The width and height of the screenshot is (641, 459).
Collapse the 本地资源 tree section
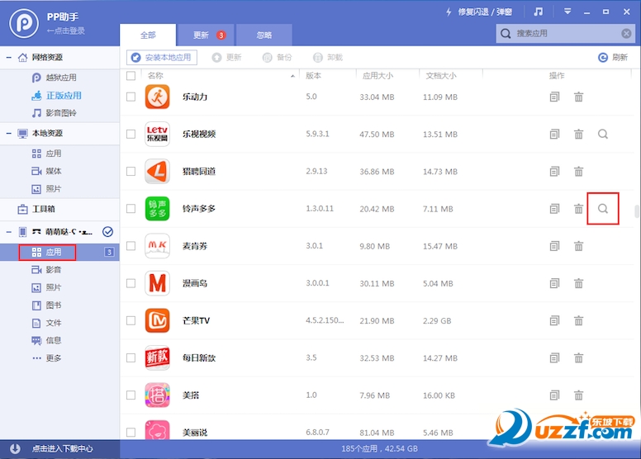coord(8,133)
